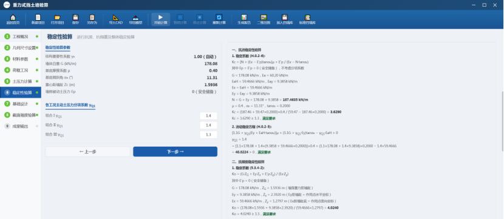
Task: Save the project with 保存 icon
Action: (x=75, y=19)
